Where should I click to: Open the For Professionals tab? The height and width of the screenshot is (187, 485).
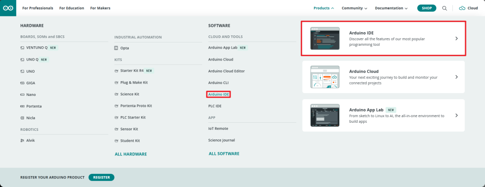(38, 8)
